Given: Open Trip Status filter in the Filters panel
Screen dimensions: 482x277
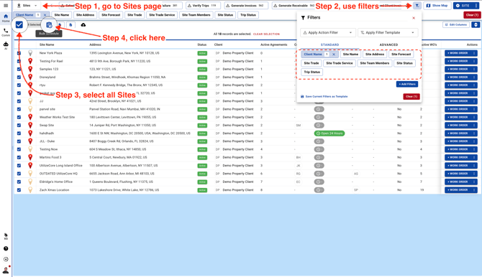Looking at the screenshot, I should coord(312,72).
